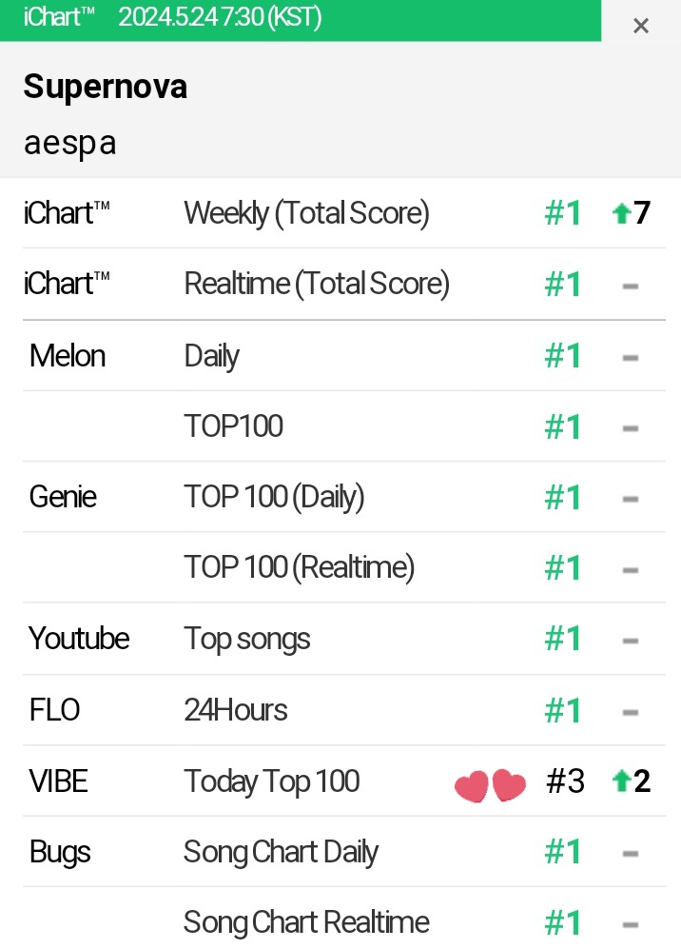Click the Bugs Song Chart Daily entry

[281, 852]
